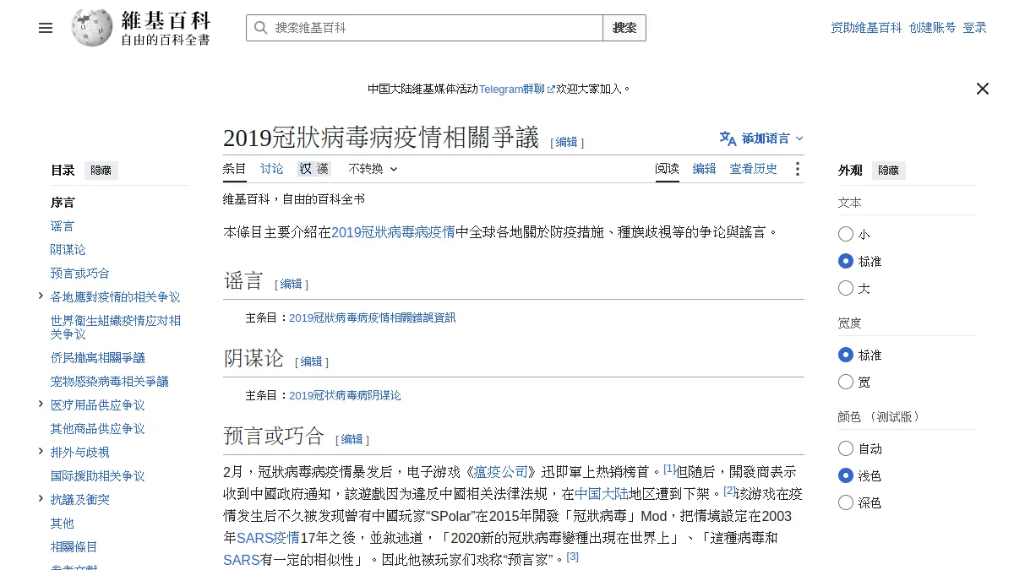This screenshot has height=570, width=1014.
Task: Select small text size
Action: tap(846, 235)
